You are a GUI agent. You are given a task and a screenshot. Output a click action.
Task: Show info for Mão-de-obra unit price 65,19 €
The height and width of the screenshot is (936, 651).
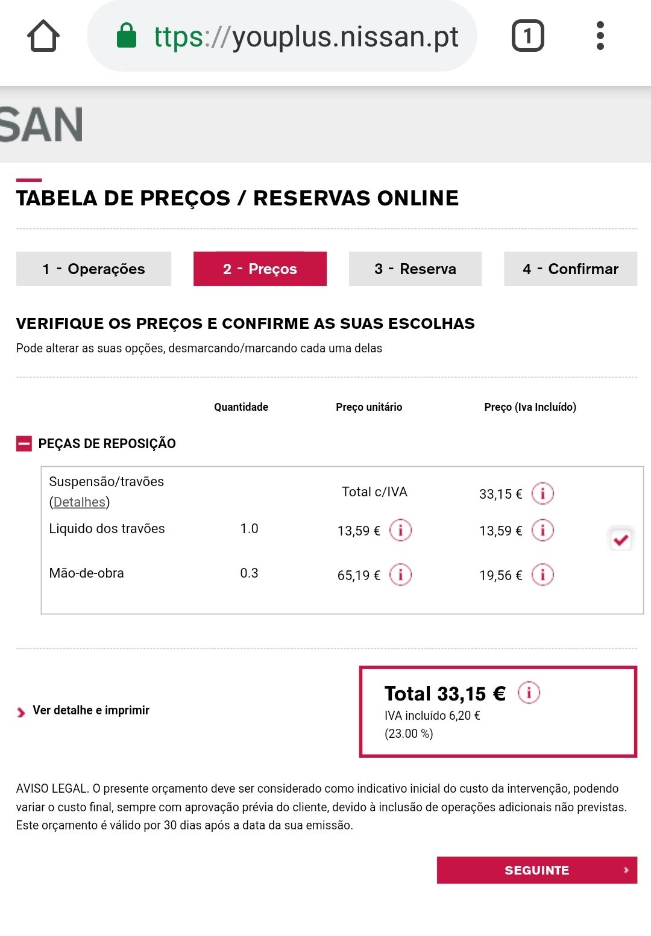tap(401, 575)
